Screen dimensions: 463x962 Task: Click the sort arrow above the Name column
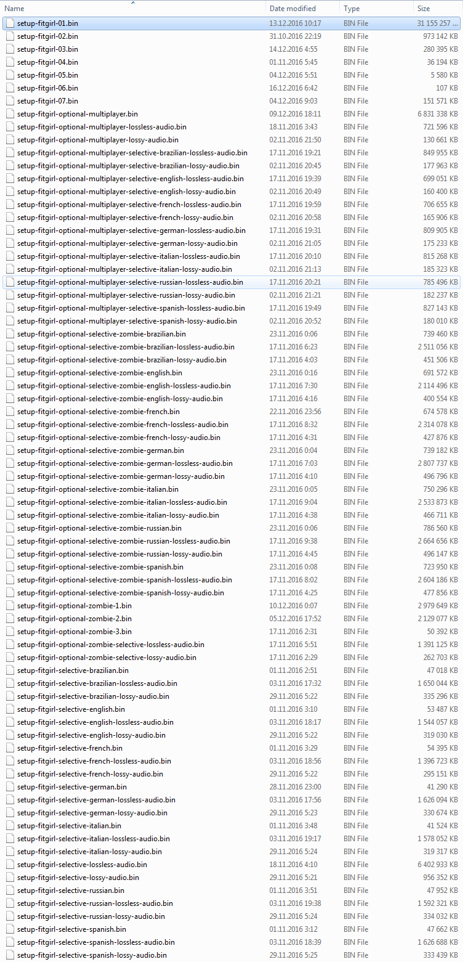[133, 3]
